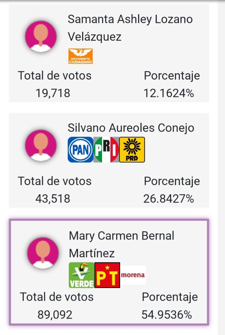Click the 54.9536% percentage value
Image resolution: width=225 pixels, height=335 pixels.
(x=167, y=315)
